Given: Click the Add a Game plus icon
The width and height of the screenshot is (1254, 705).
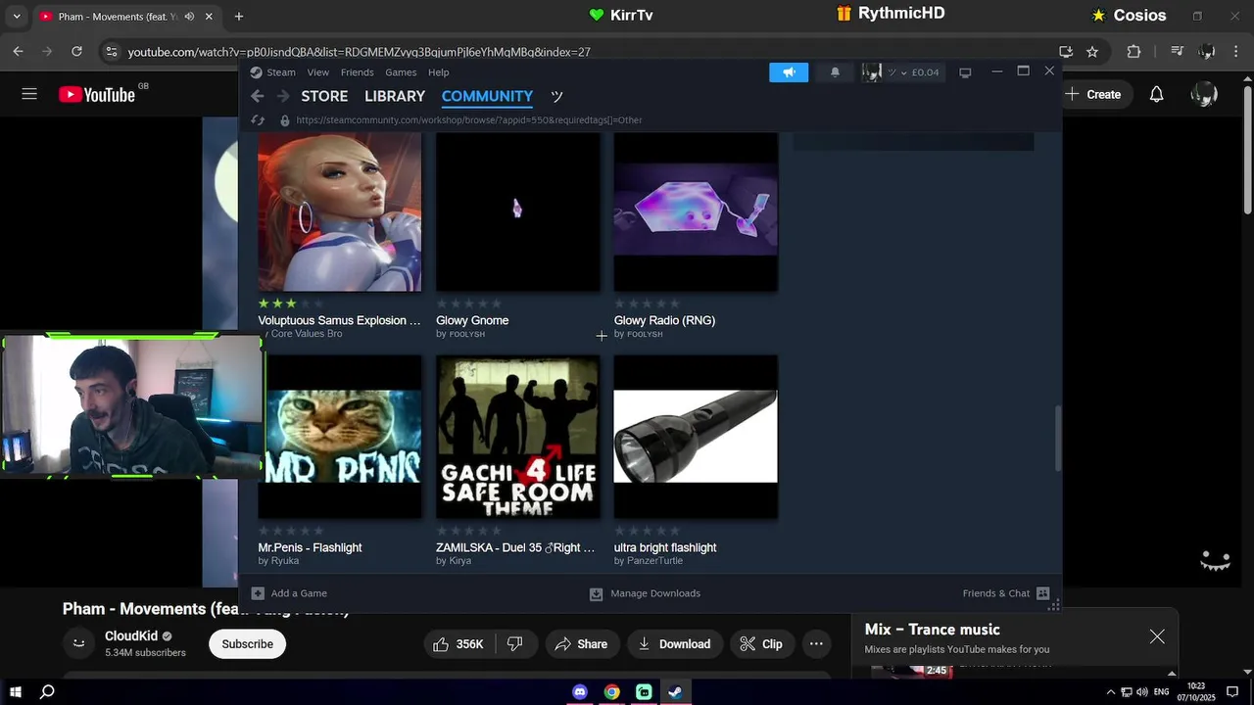Looking at the screenshot, I should tap(258, 593).
